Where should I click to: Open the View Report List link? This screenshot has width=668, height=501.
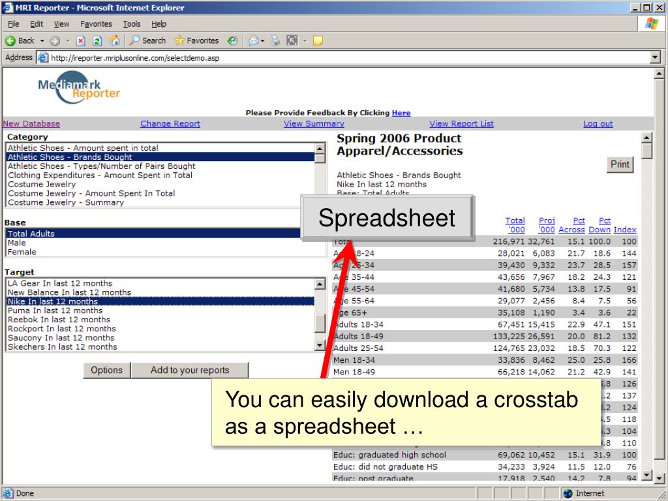(461, 123)
